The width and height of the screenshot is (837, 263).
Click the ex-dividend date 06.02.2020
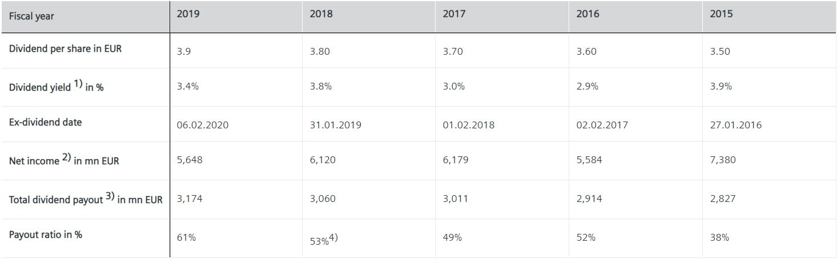203,125
